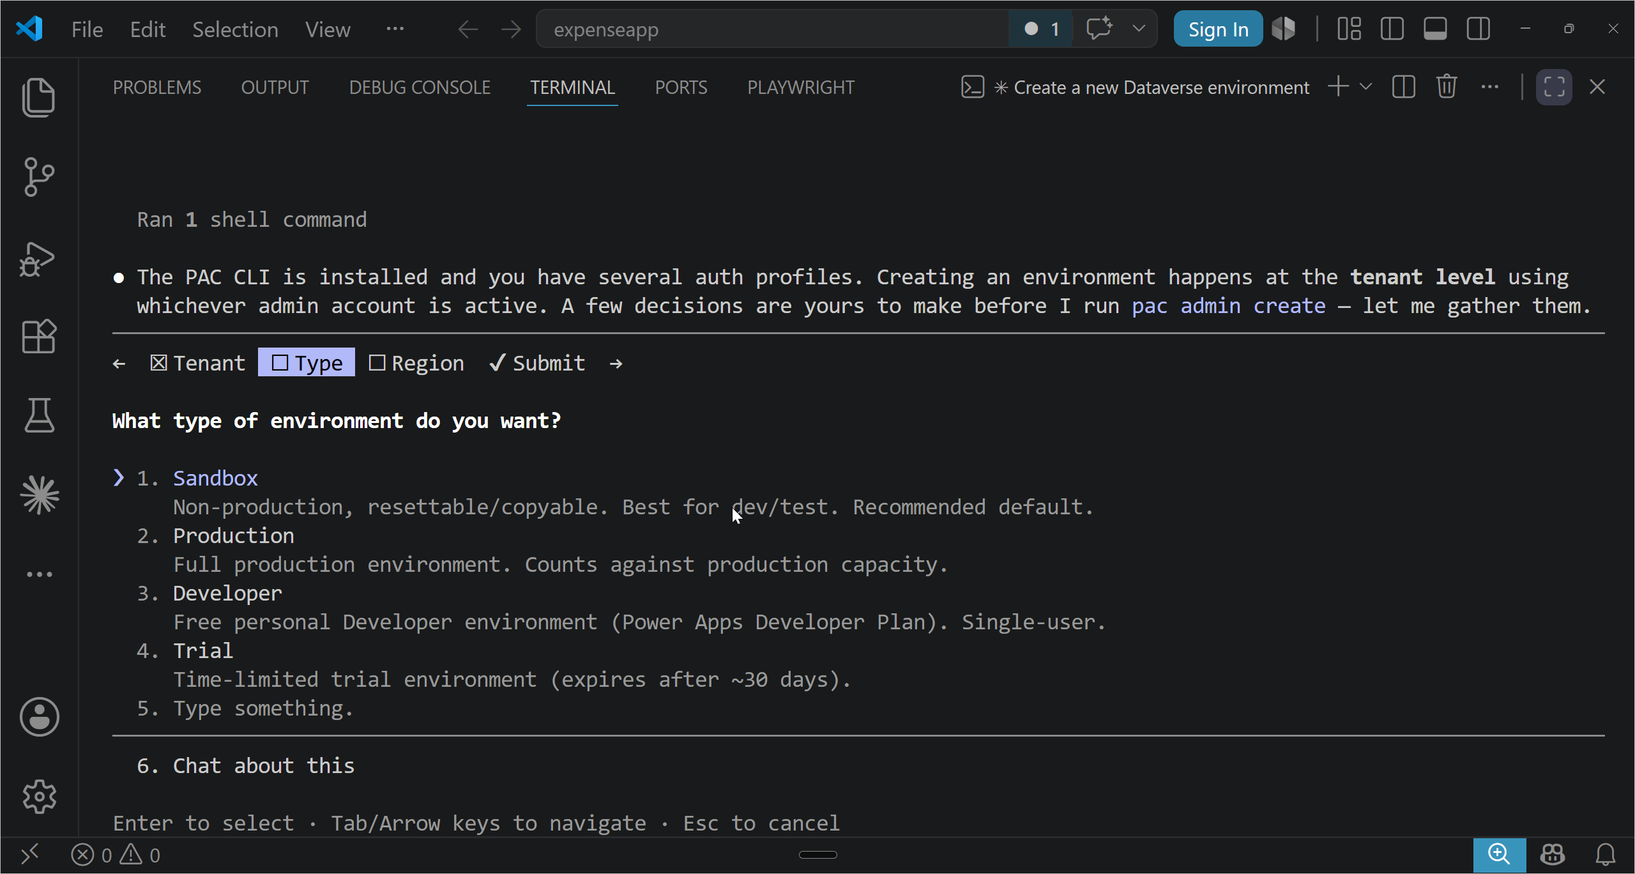Kill terminal with trash icon
The image size is (1635, 874).
pos(1447,87)
